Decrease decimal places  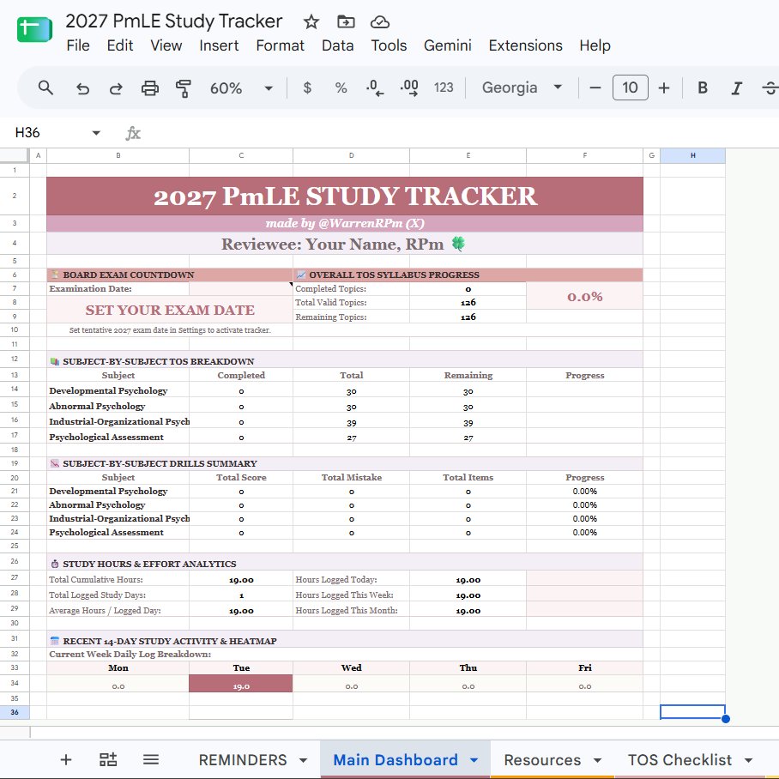click(x=375, y=88)
